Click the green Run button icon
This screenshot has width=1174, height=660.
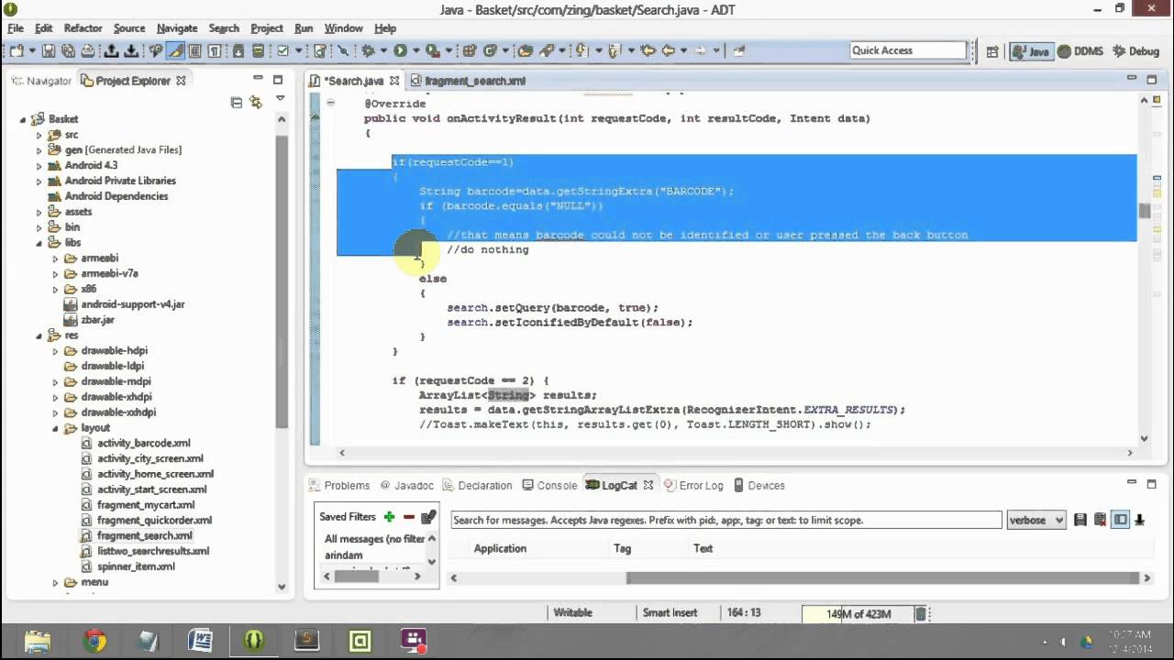(400, 51)
